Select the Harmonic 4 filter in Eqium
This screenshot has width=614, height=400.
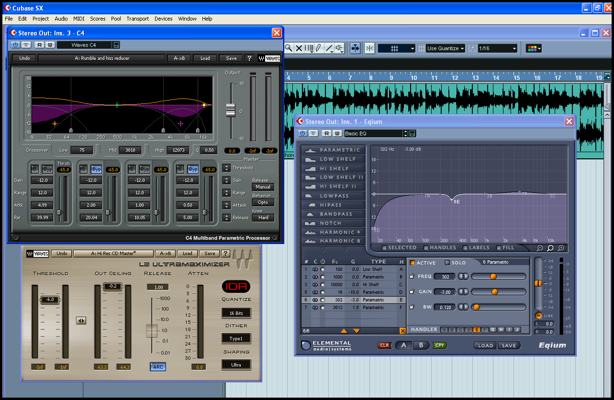(334, 233)
